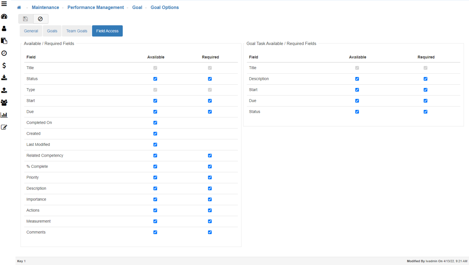Image resolution: width=469 pixels, height=265 pixels.
Task: Click the bar chart icon in sidebar
Action: coord(4,115)
